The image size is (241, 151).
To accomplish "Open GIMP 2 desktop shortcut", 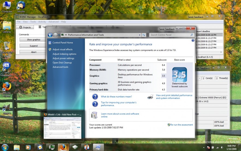I will pyautogui.click(x=7, y=109).
